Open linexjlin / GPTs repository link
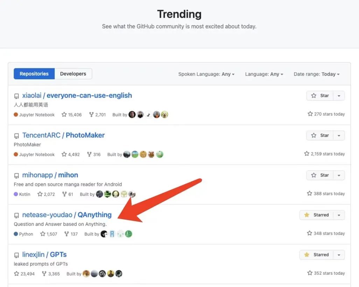 pos(44,254)
